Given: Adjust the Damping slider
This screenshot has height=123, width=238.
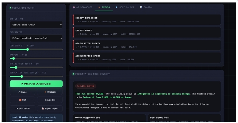Looking at the screenshot, I should (x=36, y=58).
